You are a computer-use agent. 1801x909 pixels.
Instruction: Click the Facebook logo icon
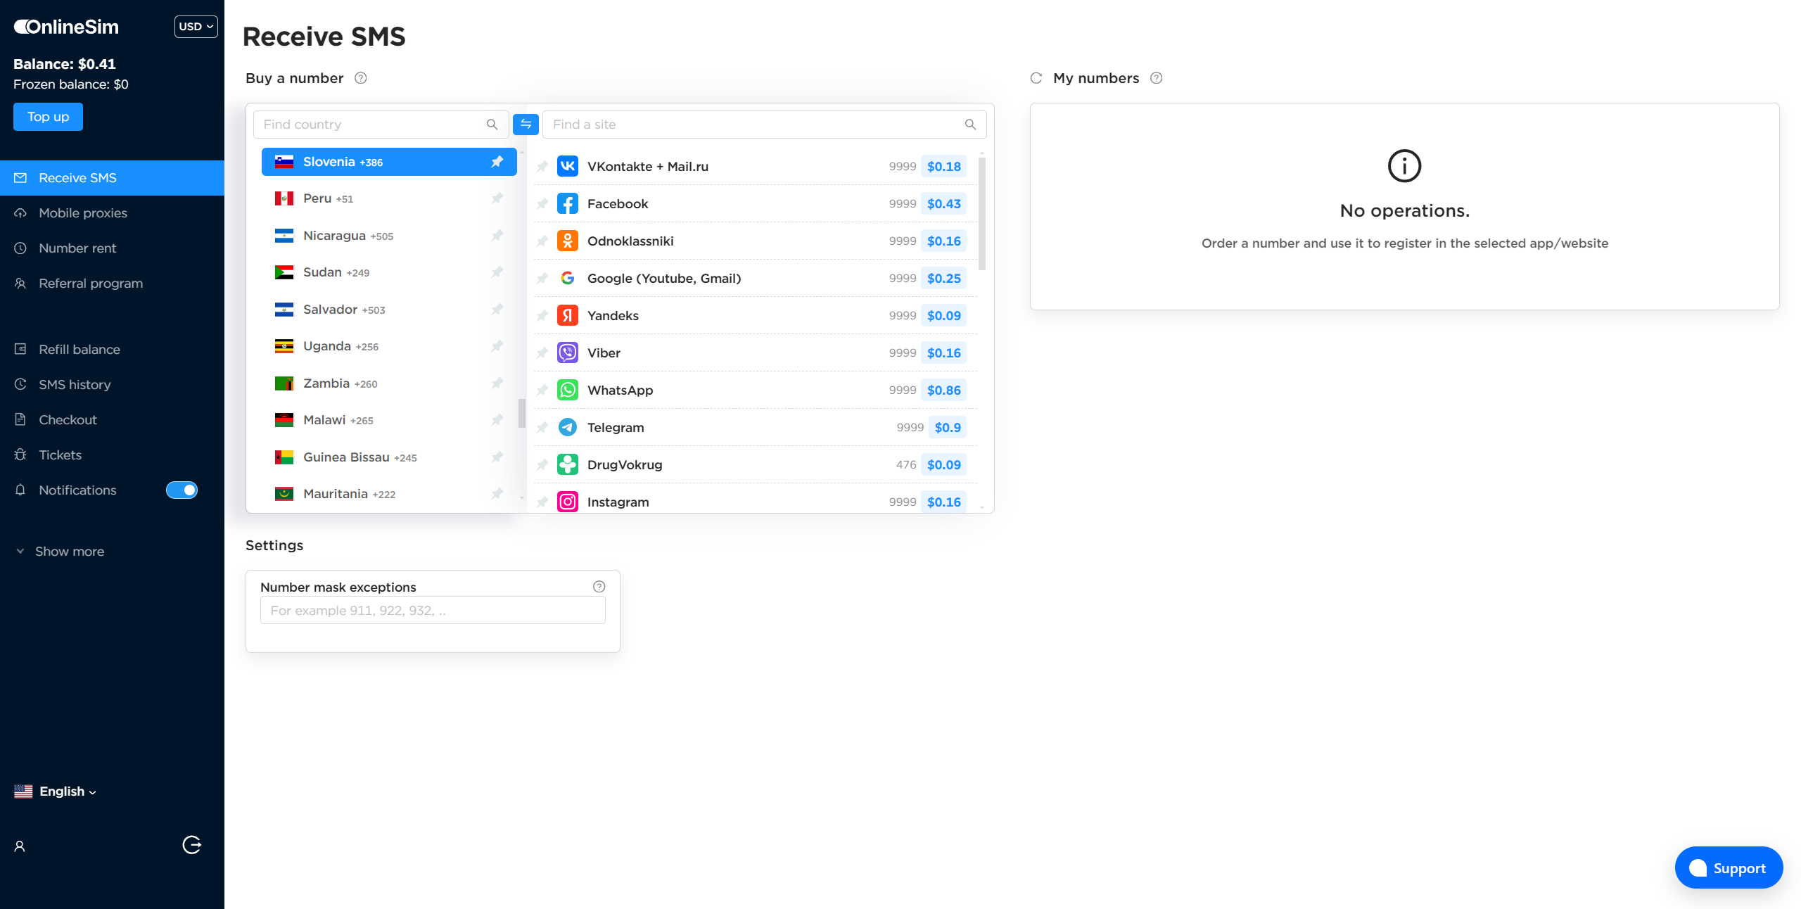pos(568,204)
